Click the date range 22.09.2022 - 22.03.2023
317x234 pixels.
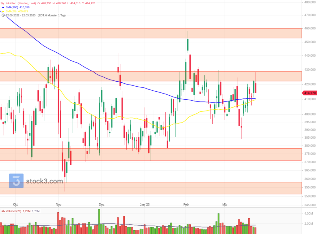tap(21, 15)
